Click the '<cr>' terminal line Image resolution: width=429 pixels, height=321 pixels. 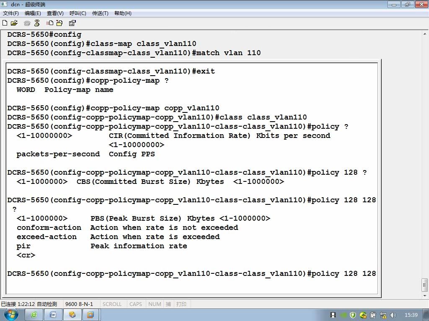click(x=26, y=255)
